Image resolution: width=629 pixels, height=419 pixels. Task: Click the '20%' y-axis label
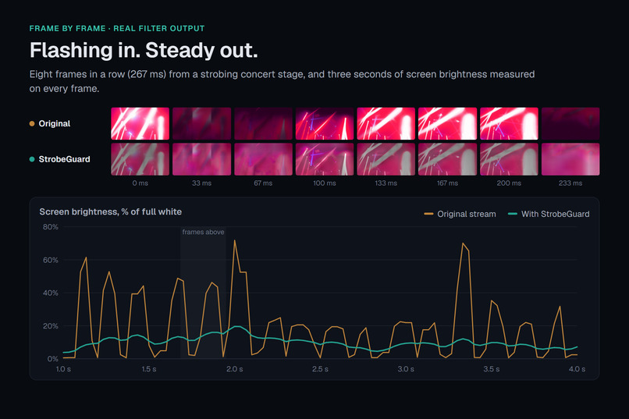(51, 326)
